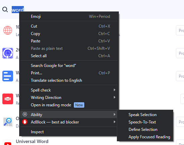This screenshot has height=145, width=184.
Task: Expand the Spell check submenu arrow
Action: tap(114, 90)
